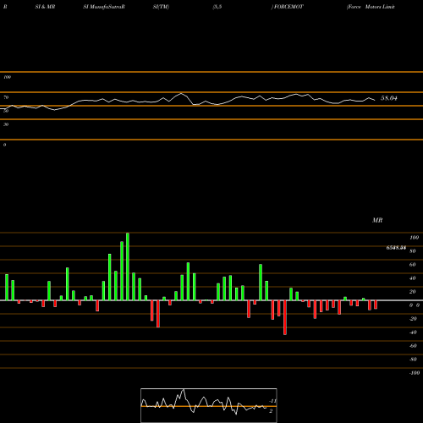The image size is (423, 423).
Task: Click the SI & MR header text
Action: [x=45, y=7]
